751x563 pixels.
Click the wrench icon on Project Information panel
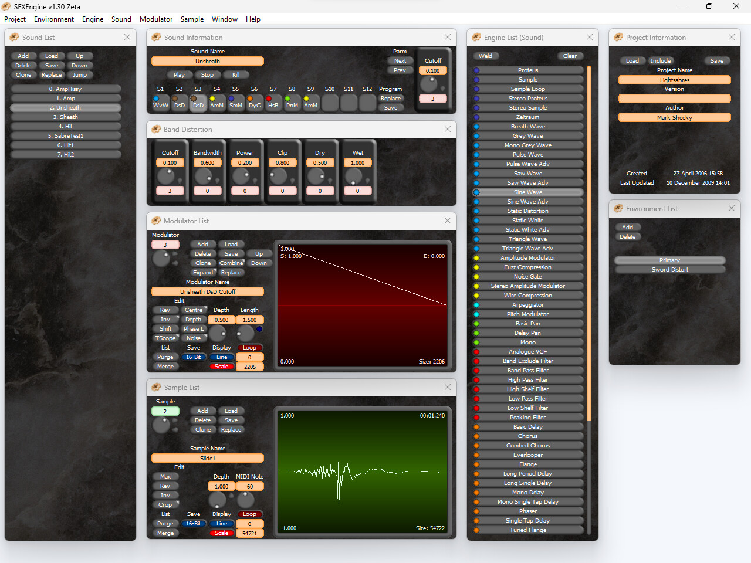point(618,37)
